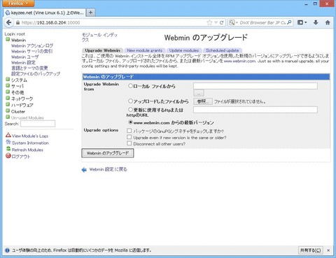
Task: Click the View Module's Logs warning icon
Action: 8,135
